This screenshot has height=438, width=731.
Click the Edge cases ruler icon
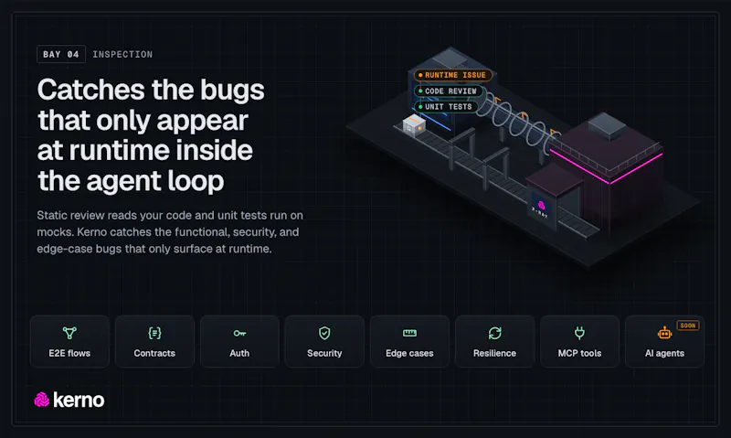409,333
